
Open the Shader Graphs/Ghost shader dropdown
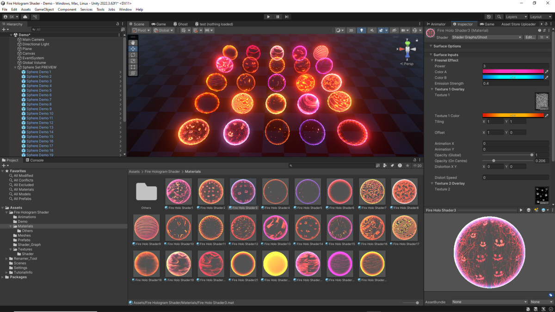point(487,37)
